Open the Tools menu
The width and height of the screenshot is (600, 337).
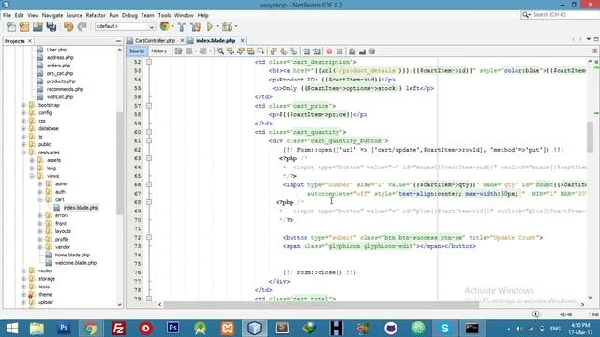coord(164,15)
